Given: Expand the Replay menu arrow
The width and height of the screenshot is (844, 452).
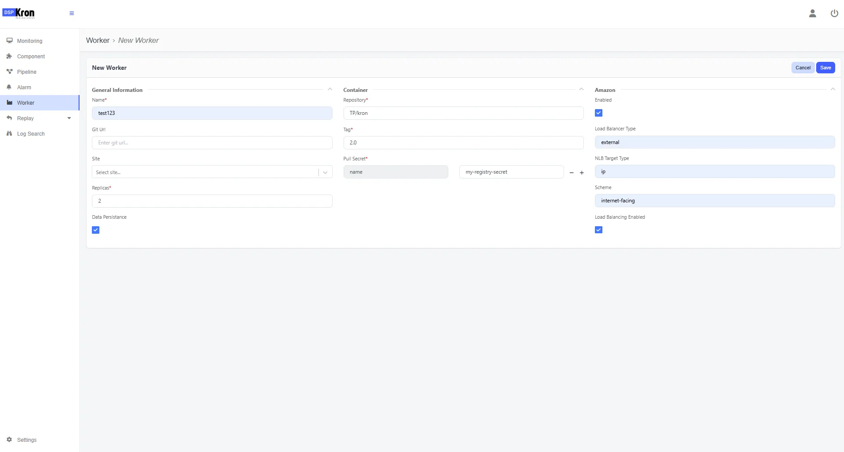Looking at the screenshot, I should pyautogui.click(x=69, y=118).
